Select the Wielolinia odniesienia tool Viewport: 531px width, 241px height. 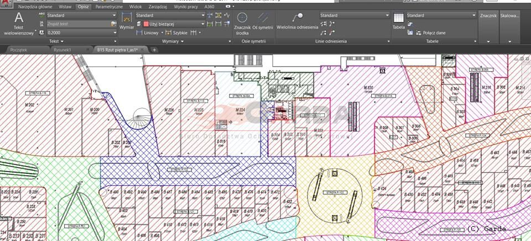[298, 22]
